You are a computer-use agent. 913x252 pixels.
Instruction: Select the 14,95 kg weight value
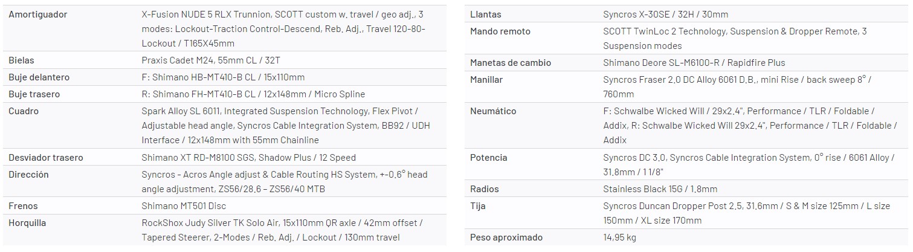click(619, 237)
